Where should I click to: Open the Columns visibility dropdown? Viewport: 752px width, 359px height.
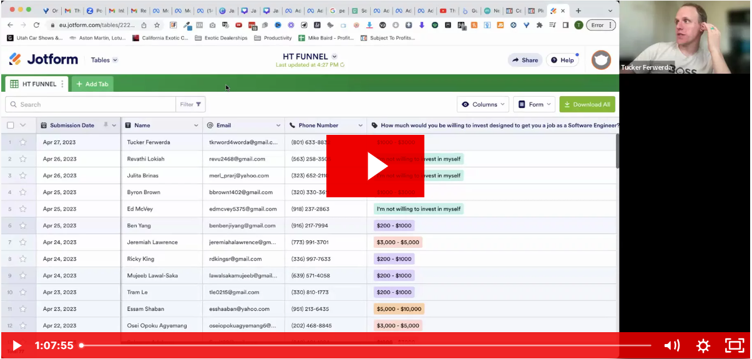pos(483,104)
